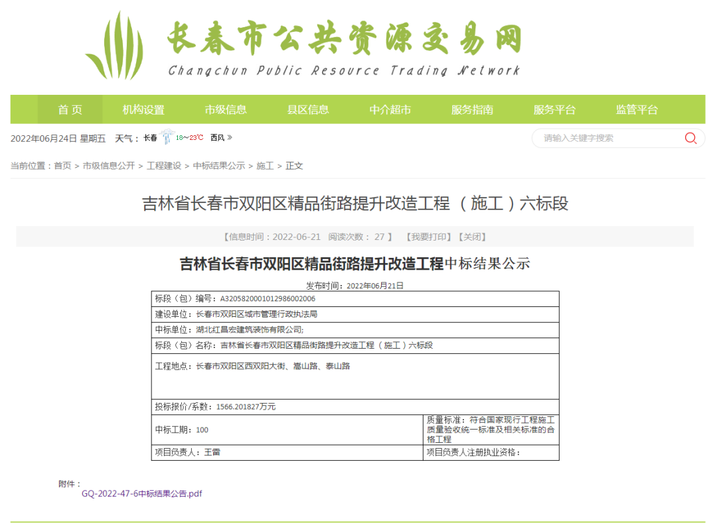Viewport: 717px width, 529px height.
Task: Open the 首页 navigation tab
Action: point(70,109)
